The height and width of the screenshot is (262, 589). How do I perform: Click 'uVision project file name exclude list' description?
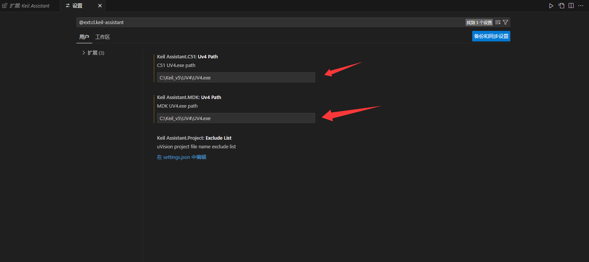(197, 147)
